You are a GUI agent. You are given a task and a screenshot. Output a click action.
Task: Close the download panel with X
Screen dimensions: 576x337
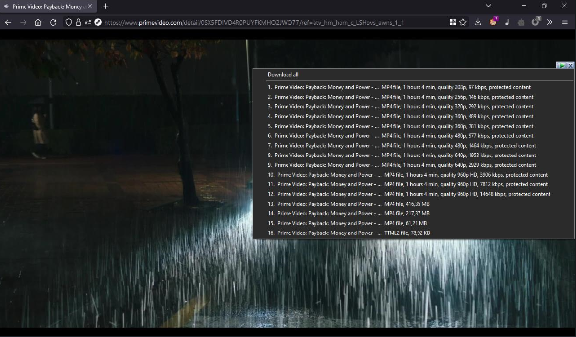tap(570, 65)
